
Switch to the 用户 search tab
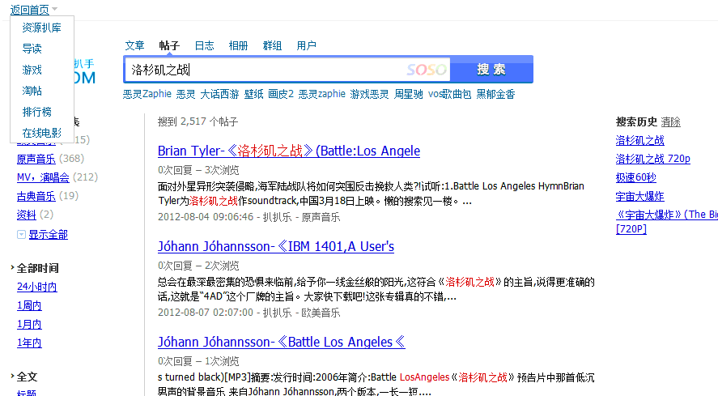click(306, 45)
